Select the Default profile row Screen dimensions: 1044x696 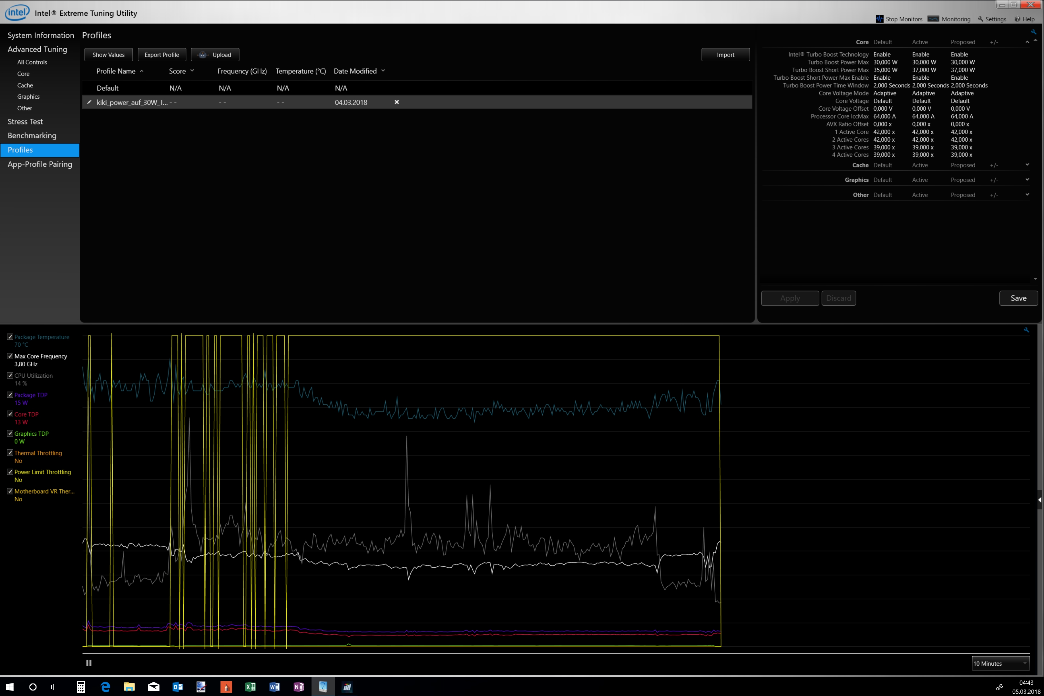tap(417, 88)
